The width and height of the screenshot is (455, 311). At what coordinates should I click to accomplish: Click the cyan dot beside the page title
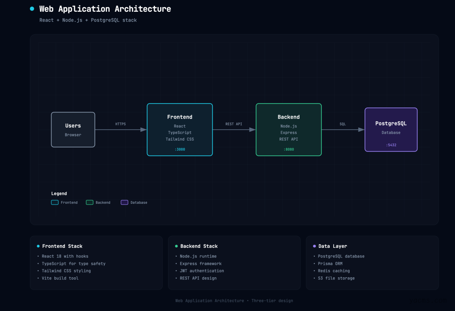[32, 9]
